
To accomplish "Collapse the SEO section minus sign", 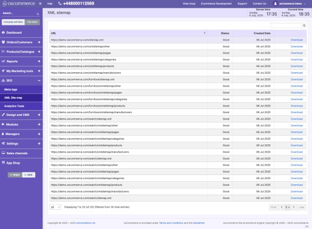I will point(39,80).
